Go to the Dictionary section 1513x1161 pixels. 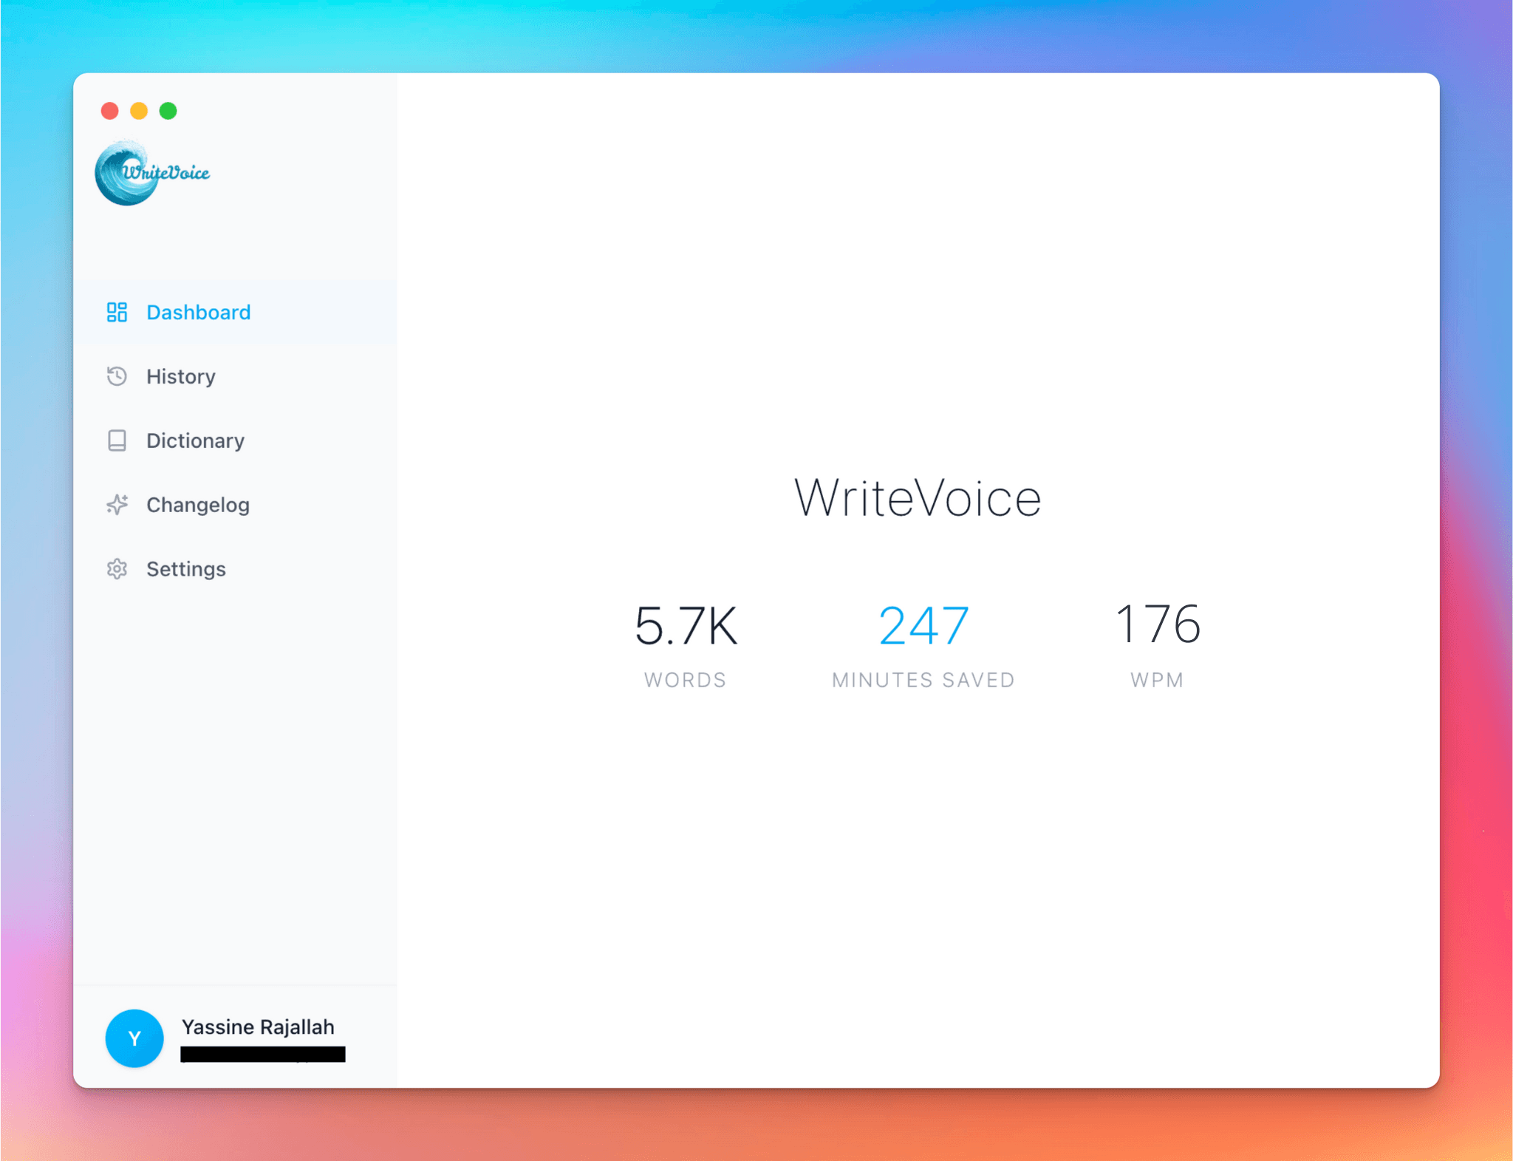pos(195,440)
